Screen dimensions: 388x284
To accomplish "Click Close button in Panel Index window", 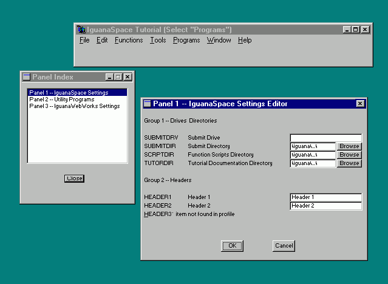I will tap(74, 178).
